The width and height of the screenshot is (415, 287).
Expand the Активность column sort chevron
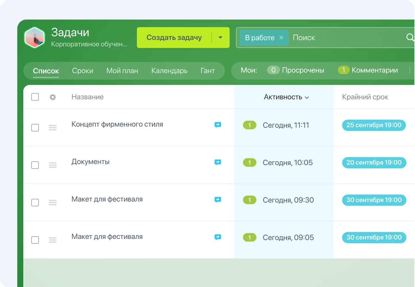(x=307, y=98)
